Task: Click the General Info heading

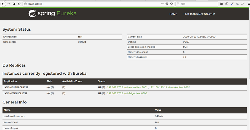Action: pos(14,102)
